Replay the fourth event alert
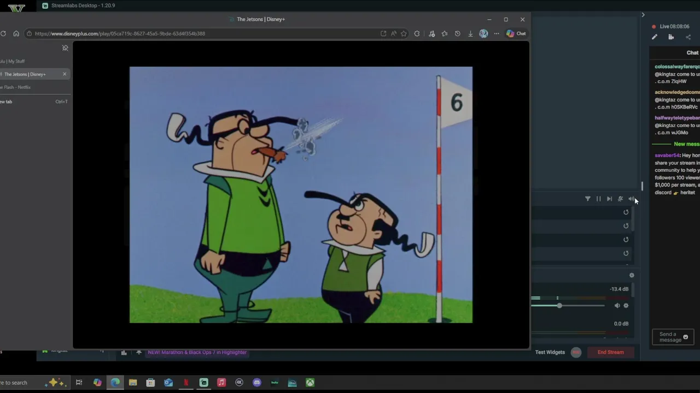This screenshot has height=393, width=700. tap(626, 253)
